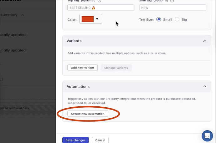Screen dimensions: 216x143
Task: Select the Big text size radio
Action: click(x=177, y=19)
